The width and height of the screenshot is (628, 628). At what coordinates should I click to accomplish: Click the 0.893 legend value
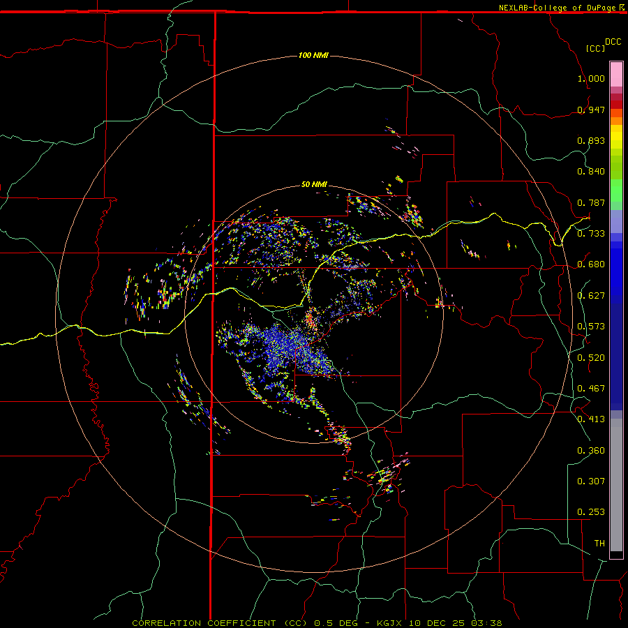tap(591, 140)
